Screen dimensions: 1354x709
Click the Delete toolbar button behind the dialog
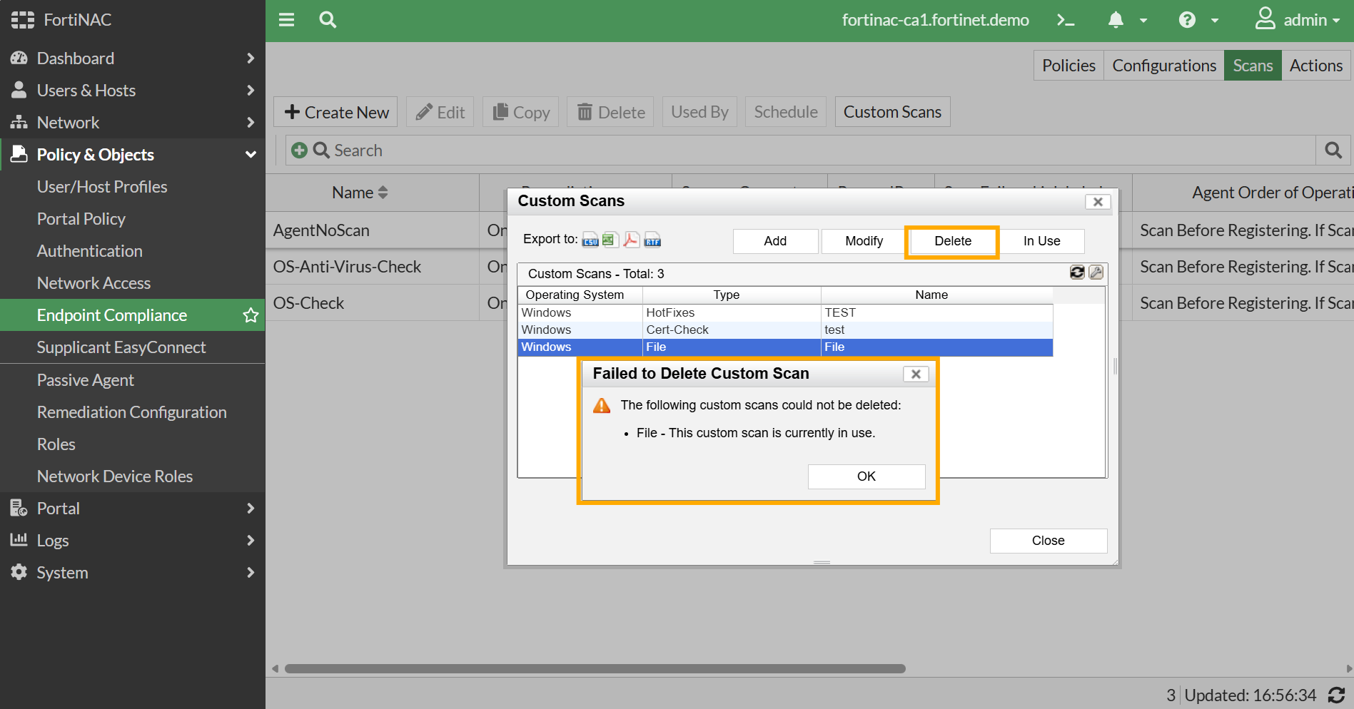pos(611,112)
